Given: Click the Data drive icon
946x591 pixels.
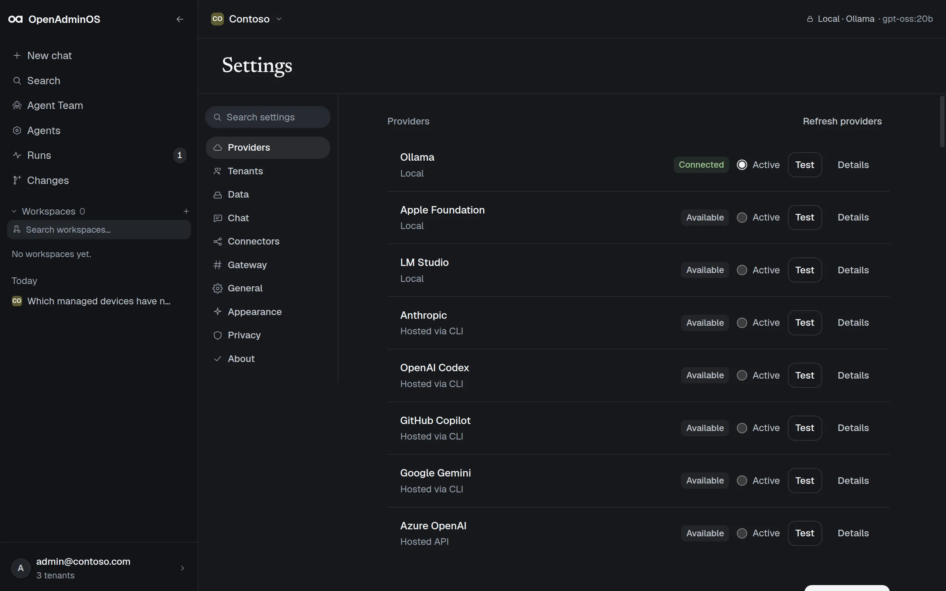Looking at the screenshot, I should [x=218, y=195].
